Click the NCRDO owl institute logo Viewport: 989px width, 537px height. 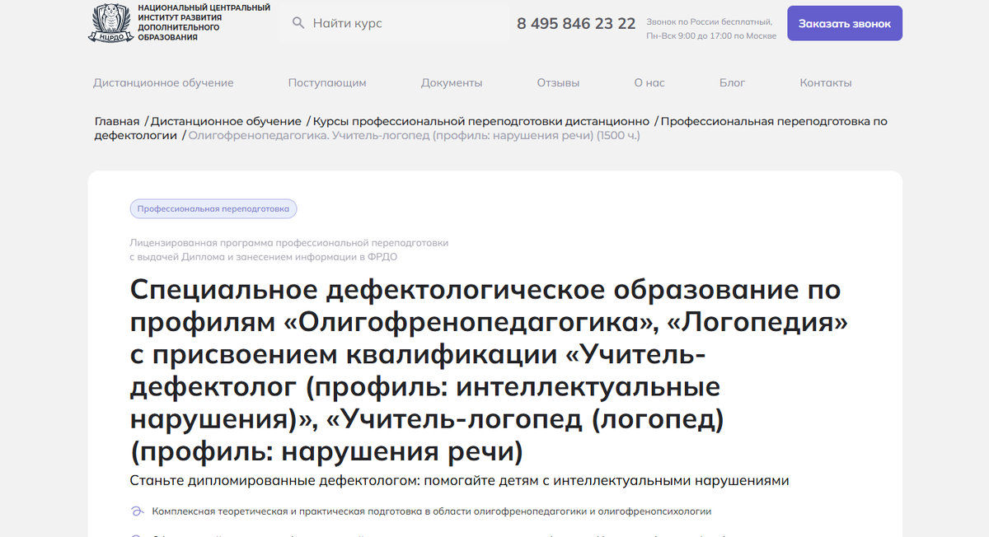[x=108, y=24]
